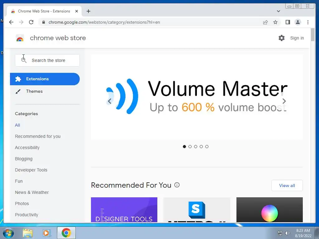Screen dimensions: 319x239
Task: Show info about Recommended For You
Action: (177, 185)
